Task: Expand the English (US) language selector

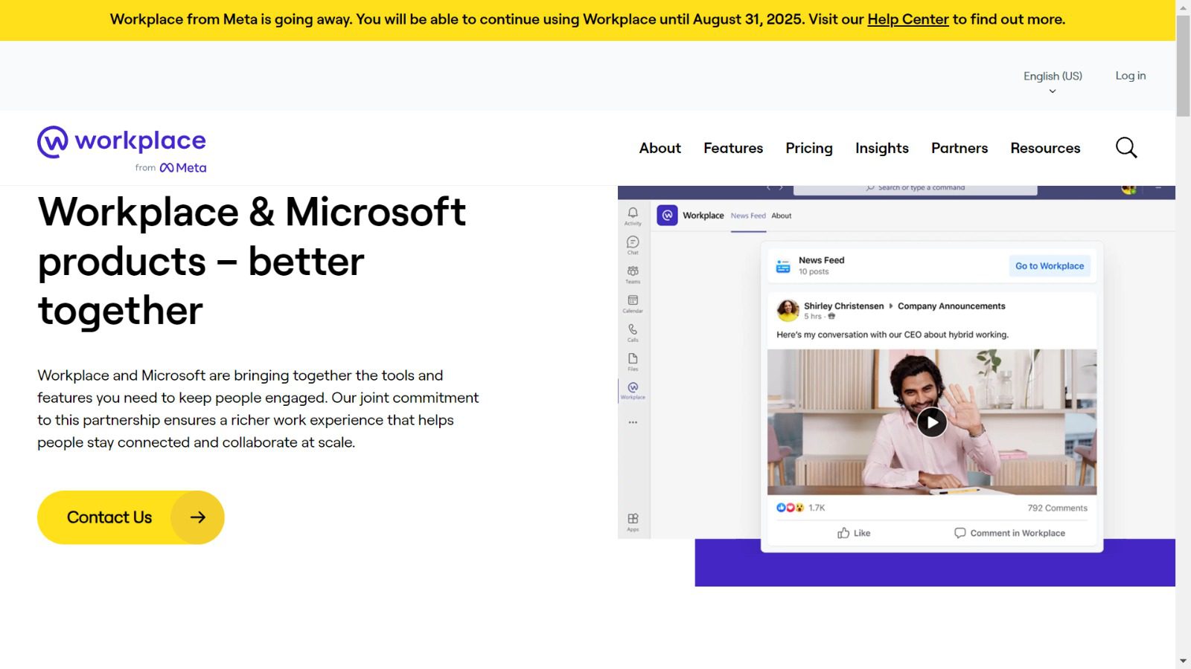Action: pos(1052,76)
